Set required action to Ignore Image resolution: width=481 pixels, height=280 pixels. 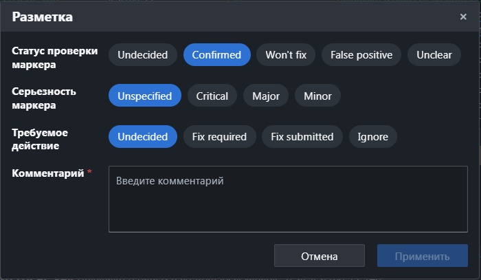[x=372, y=136]
